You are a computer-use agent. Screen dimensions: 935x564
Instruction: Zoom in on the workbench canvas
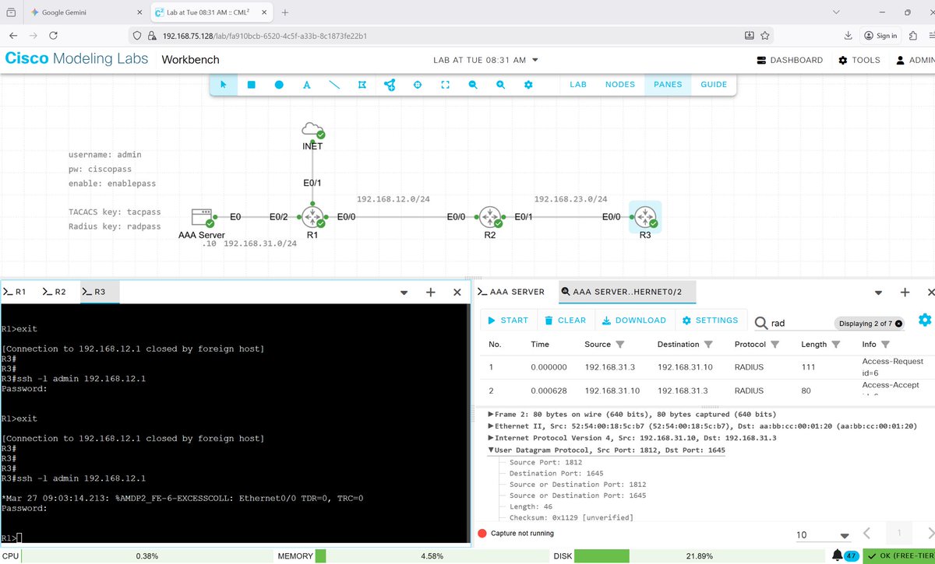tap(500, 85)
